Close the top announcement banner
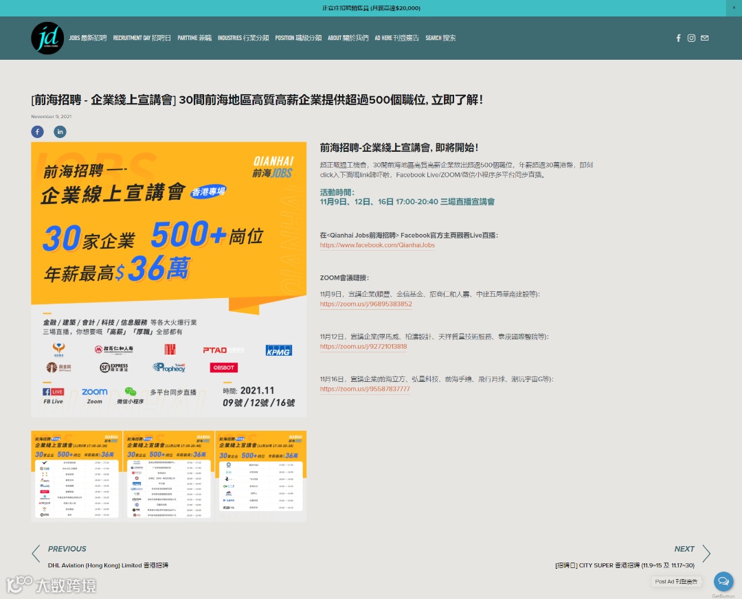Image resolution: width=742 pixels, height=599 pixels. click(734, 8)
